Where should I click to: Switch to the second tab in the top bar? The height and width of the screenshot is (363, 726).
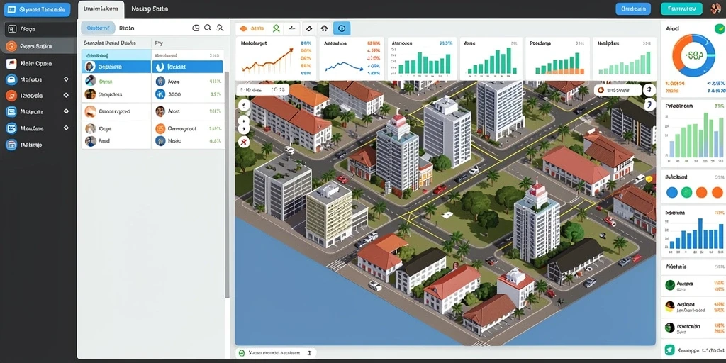click(x=150, y=9)
